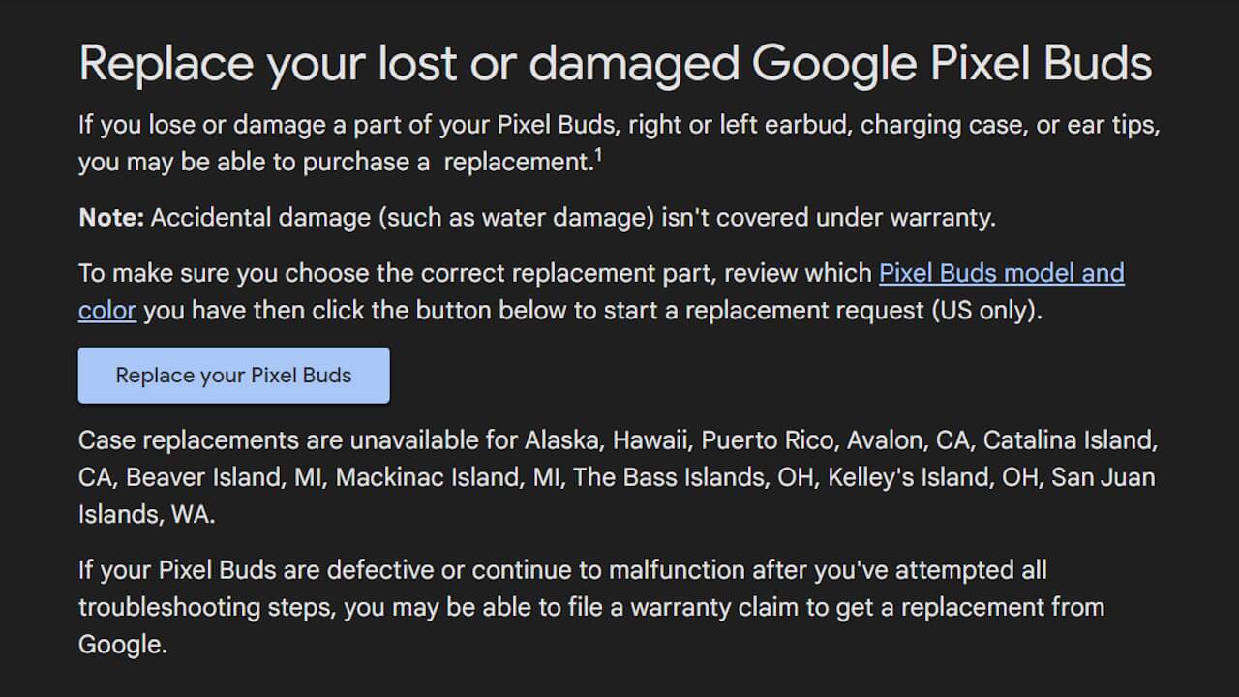The width and height of the screenshot is (1239, 697).
Task: Click the word "Alaska" in the unavailable list
Action: point(563,440)
